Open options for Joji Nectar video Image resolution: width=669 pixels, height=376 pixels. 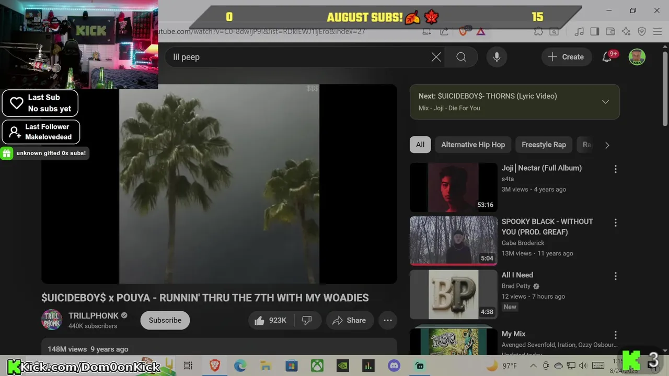615,169
